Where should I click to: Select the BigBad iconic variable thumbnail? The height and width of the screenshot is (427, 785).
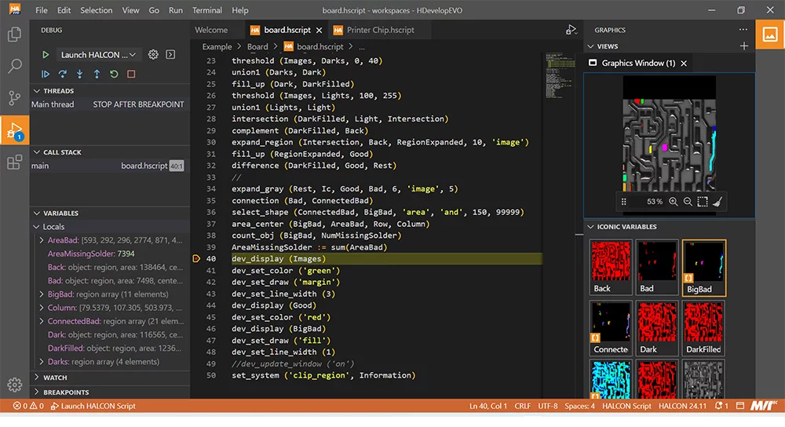tap(703, 266)
